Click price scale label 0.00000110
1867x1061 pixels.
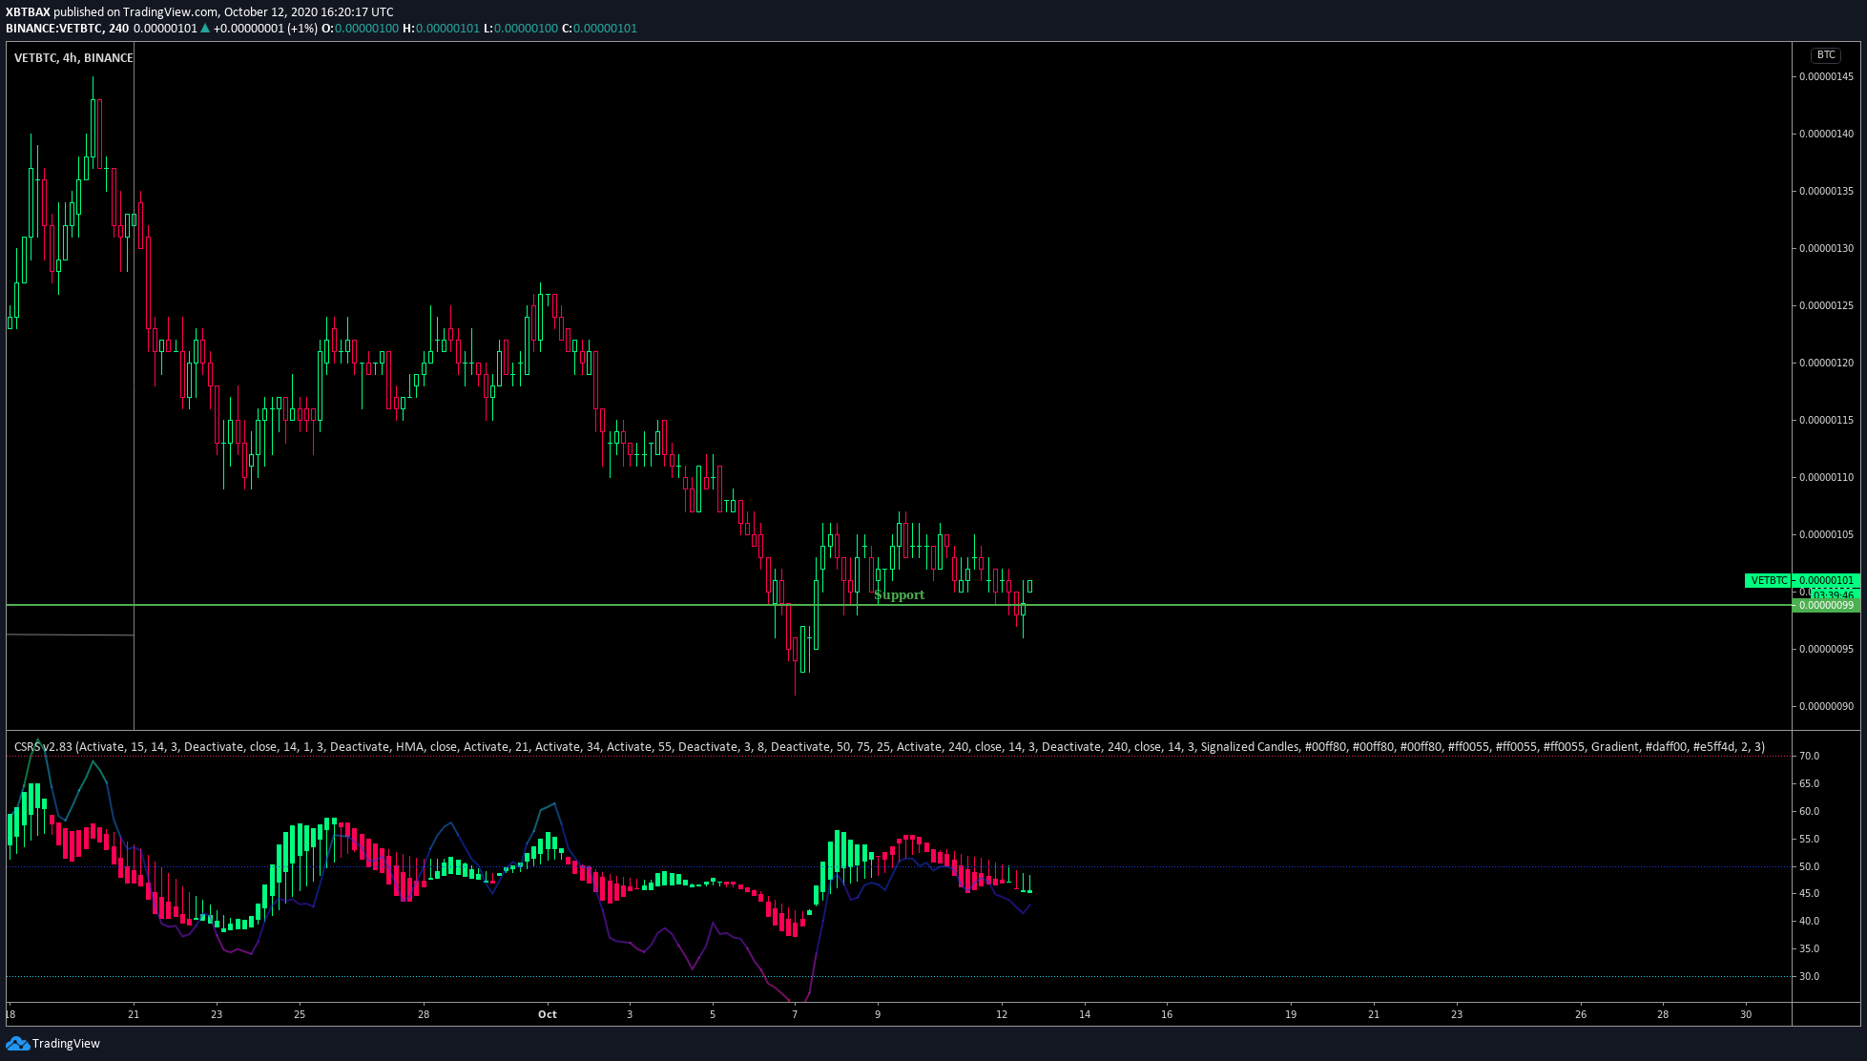[1826, 477]
